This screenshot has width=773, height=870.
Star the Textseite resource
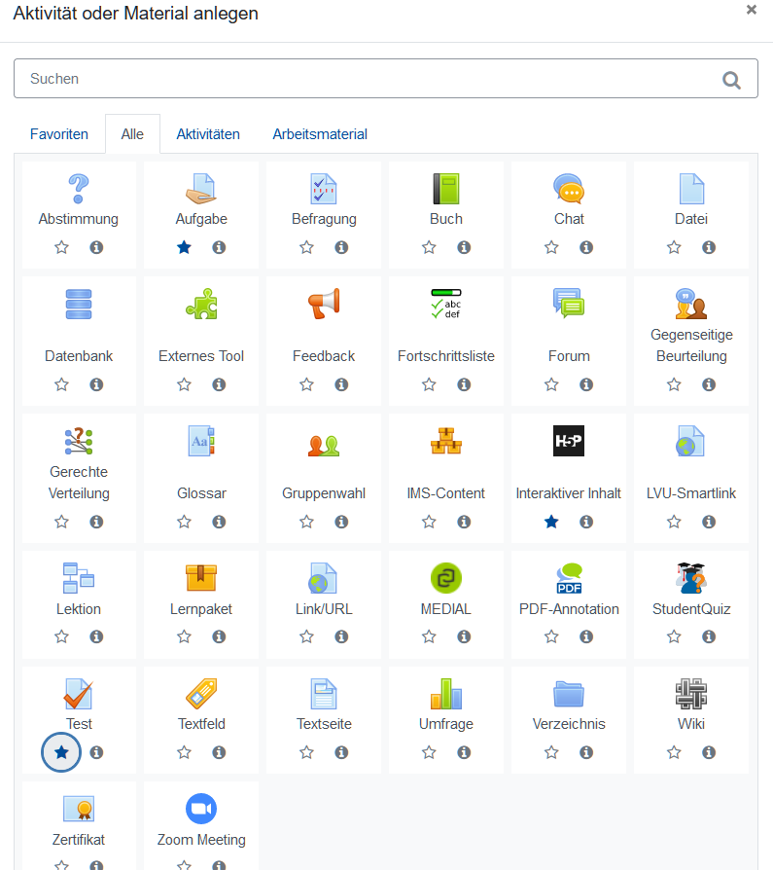[306, 752]
